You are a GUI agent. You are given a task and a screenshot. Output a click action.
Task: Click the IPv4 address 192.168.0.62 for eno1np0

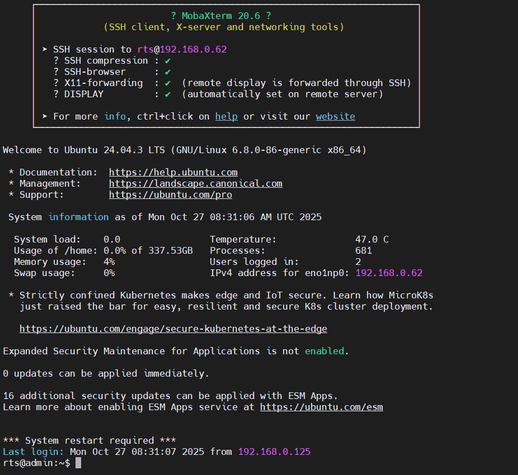tap(389, 273)
